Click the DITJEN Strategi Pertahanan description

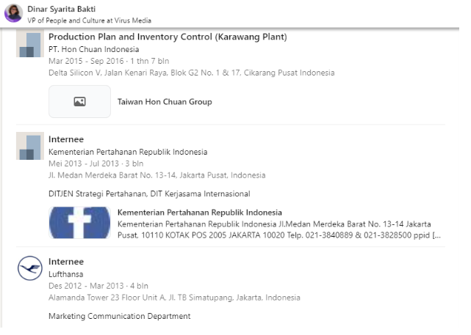149,194
